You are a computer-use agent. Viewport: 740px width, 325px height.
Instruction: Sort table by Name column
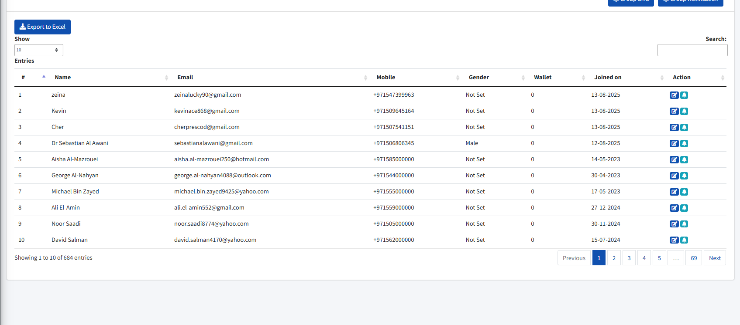[x=63, y=78]
